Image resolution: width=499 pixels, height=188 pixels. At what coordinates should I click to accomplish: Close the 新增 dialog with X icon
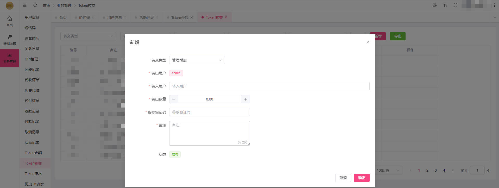(x=368, y=42)
